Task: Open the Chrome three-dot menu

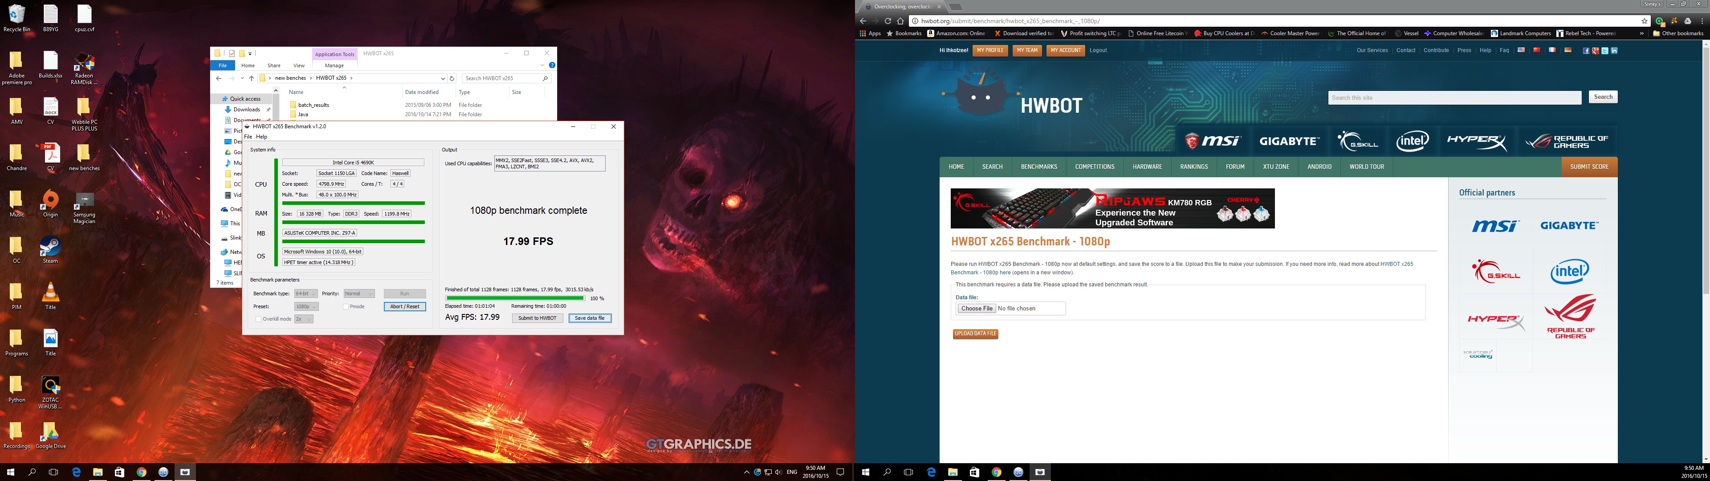Action: click(1702, 21)
